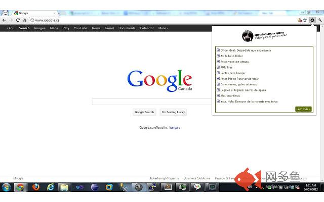The height and width of the screenshot is (202, 324).
Task: Open Advertising Programs footer link
Action: (x=164, y=178)
